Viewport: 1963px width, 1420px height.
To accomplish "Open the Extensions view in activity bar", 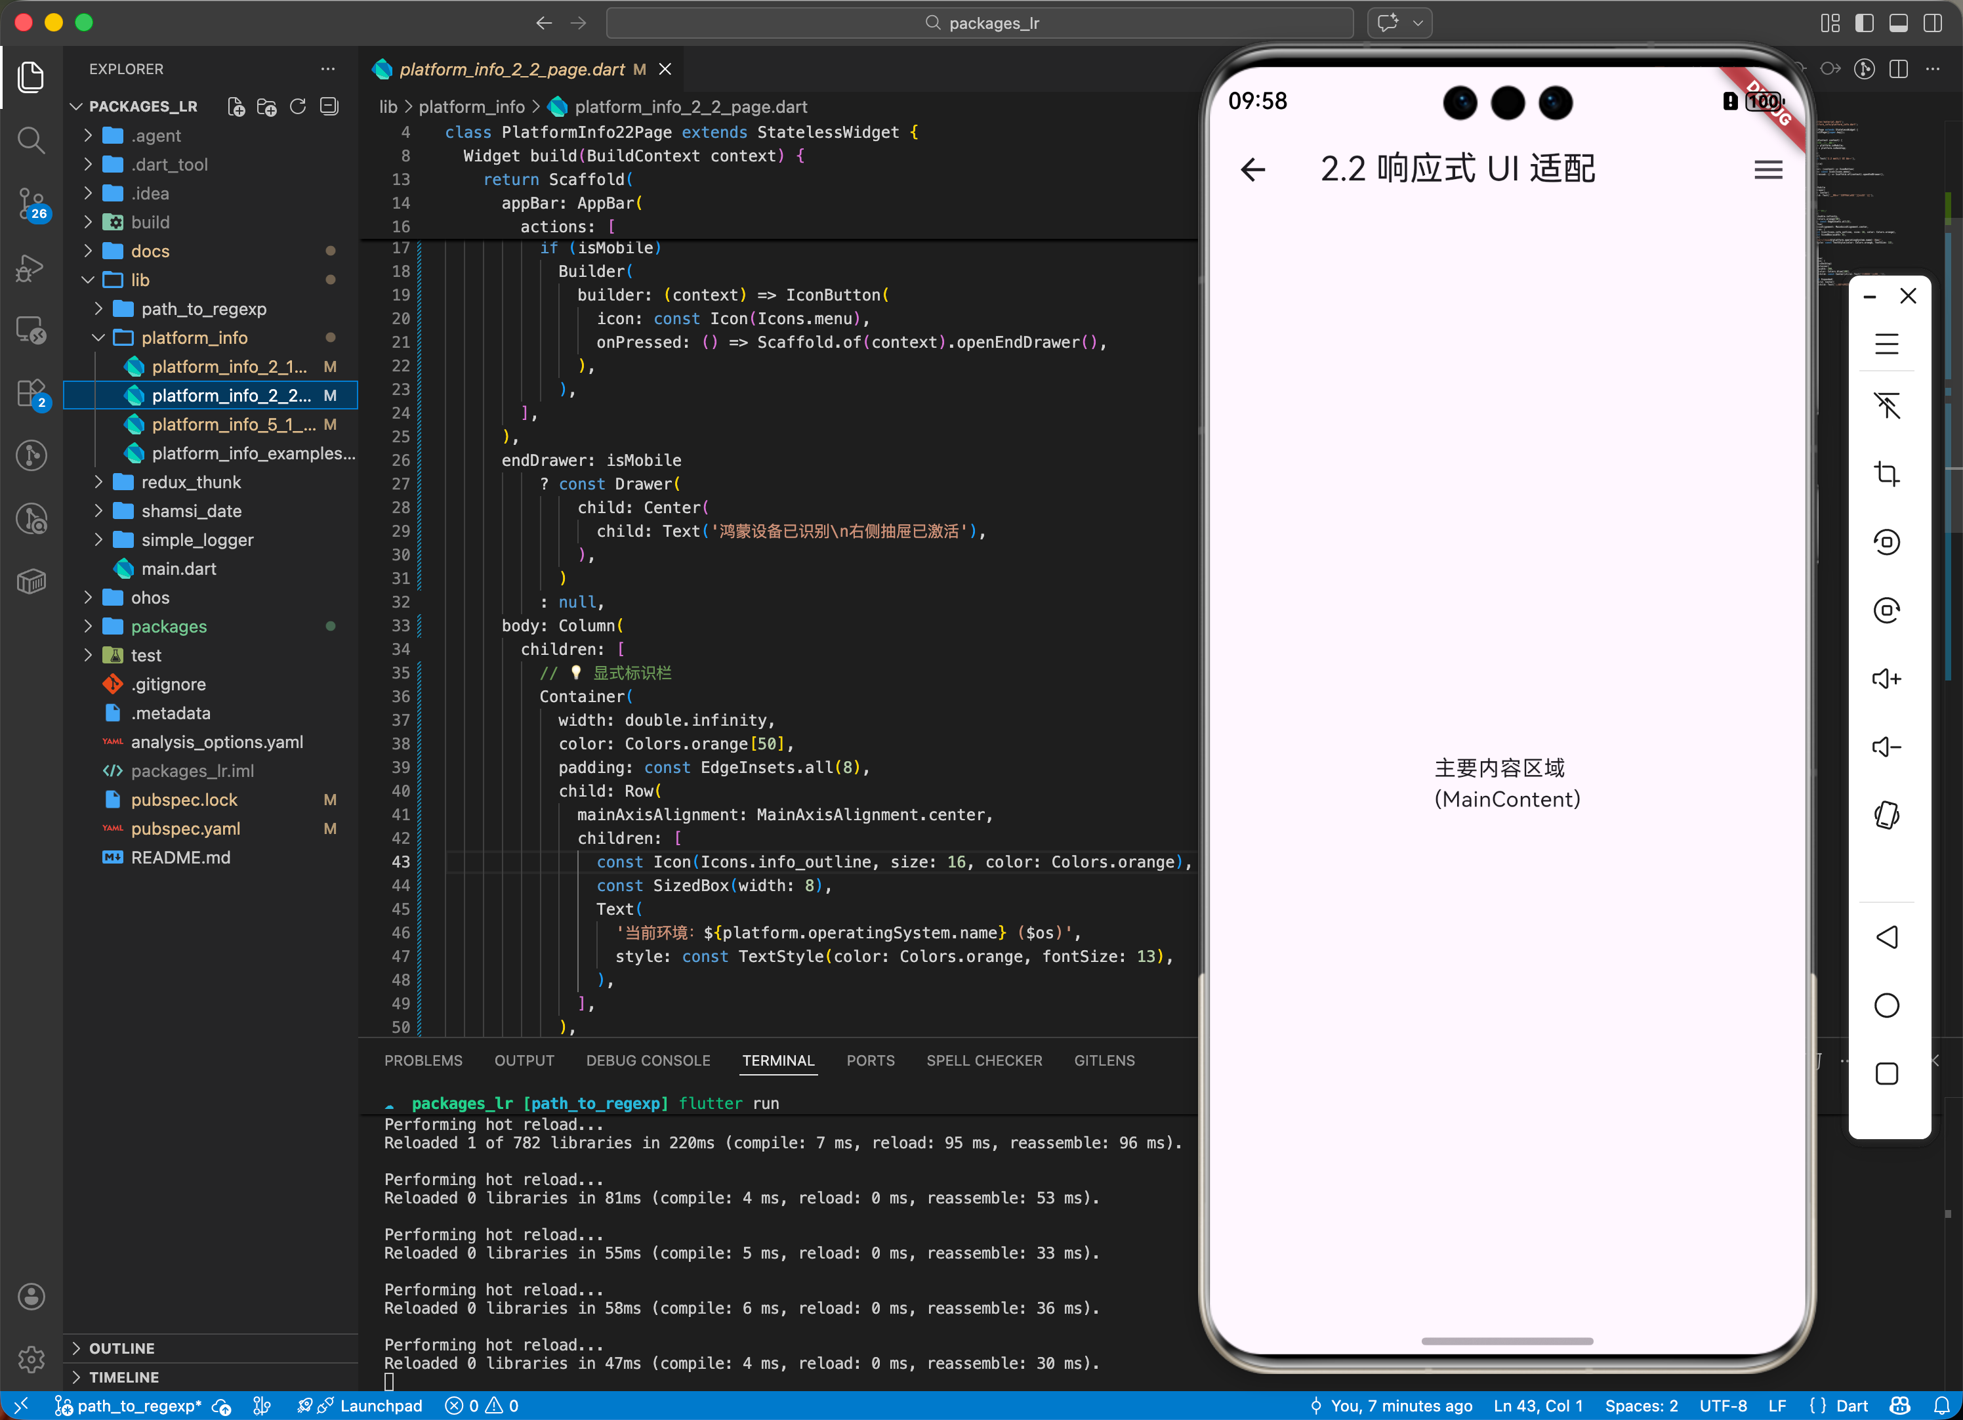I will 31,394.
